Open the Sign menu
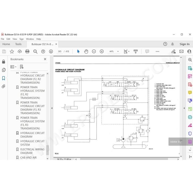The width and height of the screenshot is (193, 193). pyautogui.click(x=22, y=39)
